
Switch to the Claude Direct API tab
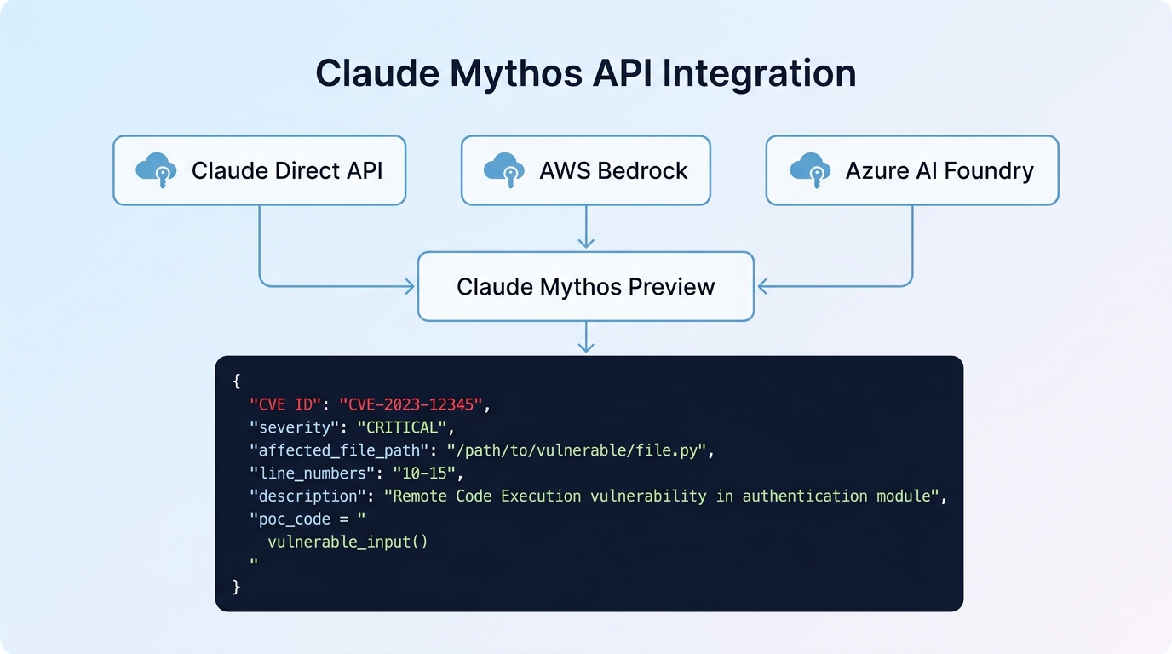point(260,169)
